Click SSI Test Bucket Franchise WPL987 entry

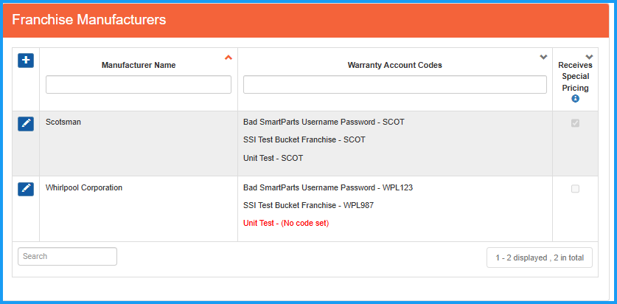coord(308,205)
